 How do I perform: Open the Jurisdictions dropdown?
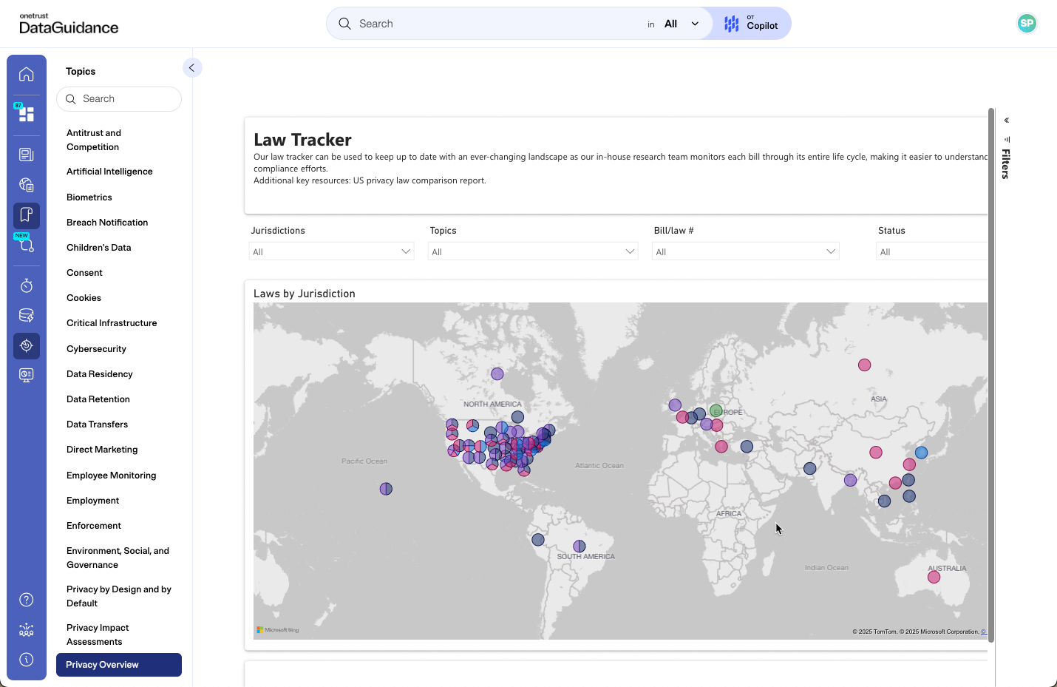pos(331,252)
